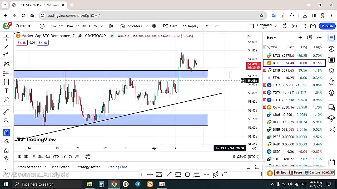Image resolution: width=337 pixels, height=189 pixels.
Task: Select the 15m timeframe
Action: pyautogui.click(x=70, y=26)
